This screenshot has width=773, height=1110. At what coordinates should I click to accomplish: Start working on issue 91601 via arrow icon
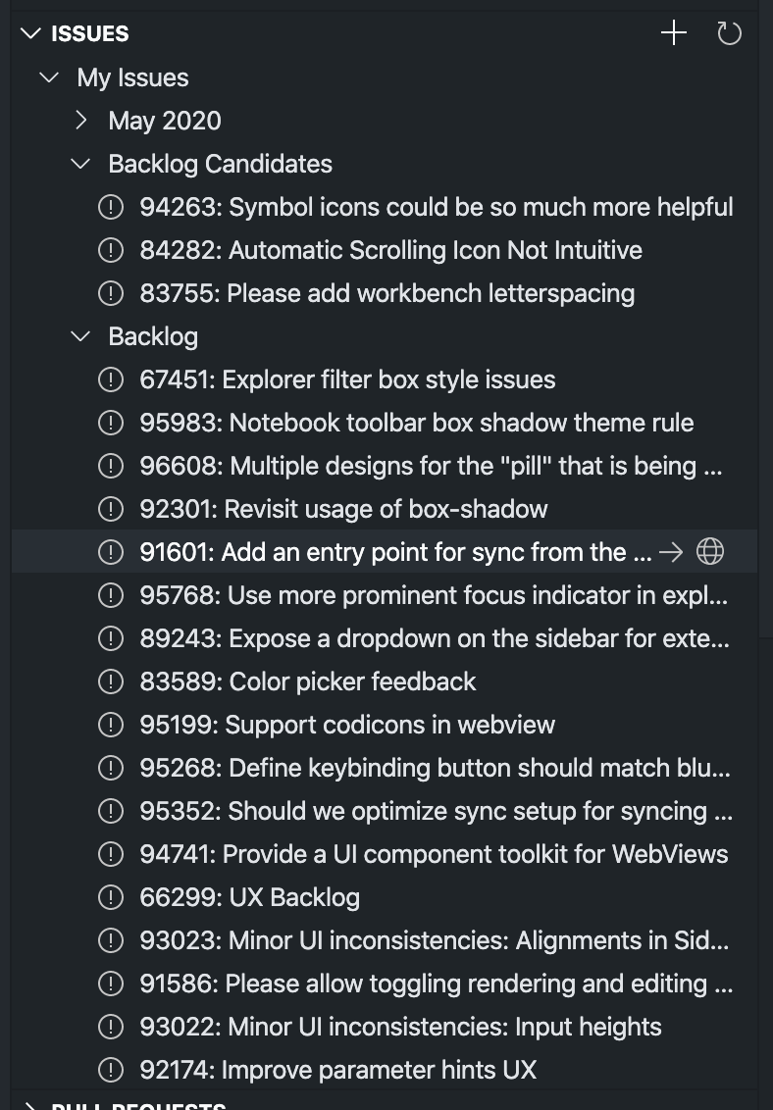671,551
